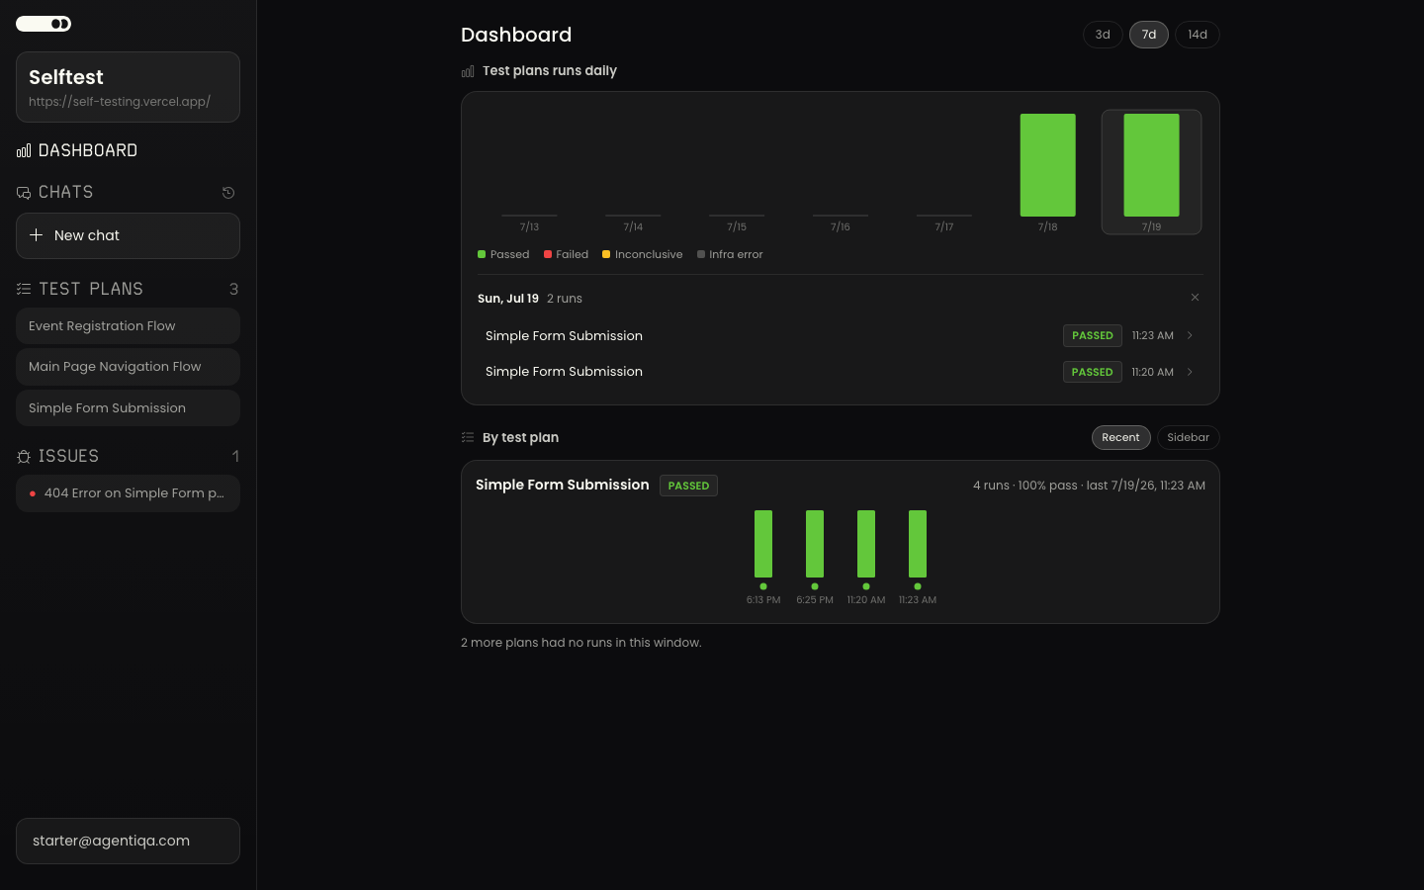Image resolution: width=1424 pixels, height=890 pixels.
Task: Click '2 more plans had no runs' note
Action: 581,643
